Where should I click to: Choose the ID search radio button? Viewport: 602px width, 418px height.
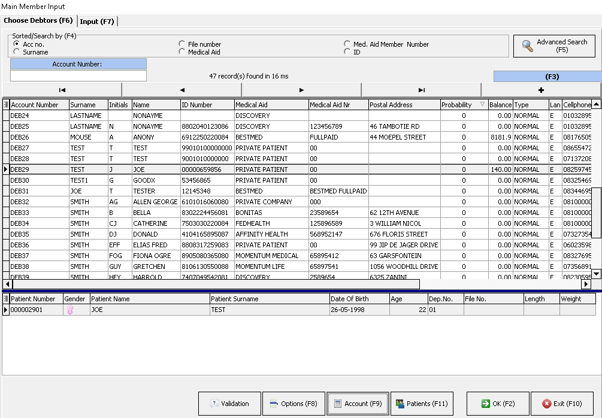coord(347,52)
